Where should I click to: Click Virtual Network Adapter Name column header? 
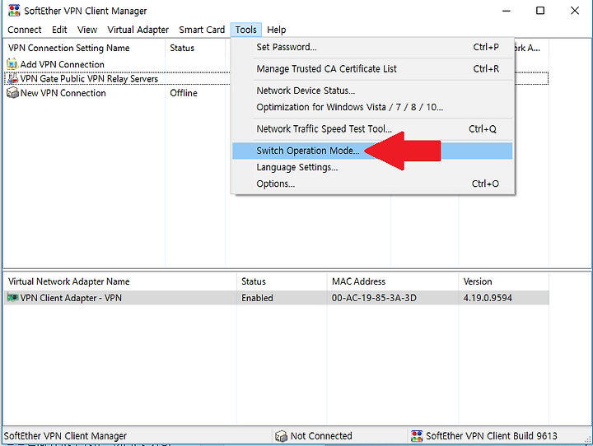pos(120,281)
